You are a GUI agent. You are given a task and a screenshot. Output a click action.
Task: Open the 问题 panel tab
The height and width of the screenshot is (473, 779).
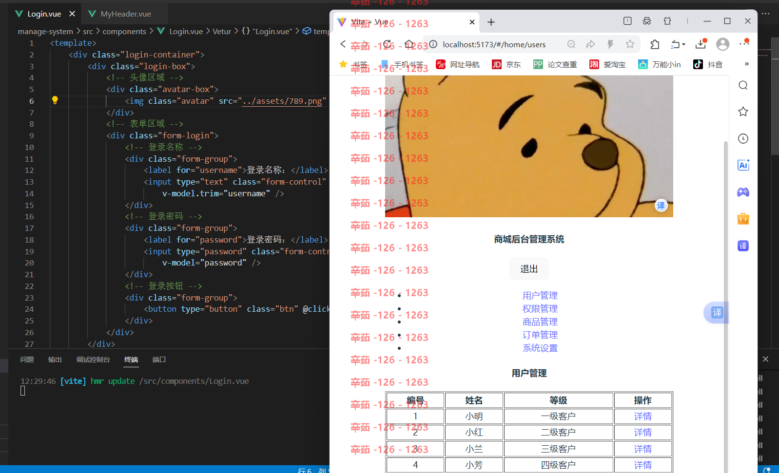pos(27,359)
